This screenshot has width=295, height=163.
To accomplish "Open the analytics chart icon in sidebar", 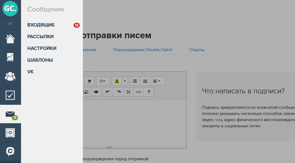I will pyautogui.click(x=10, y=58).
